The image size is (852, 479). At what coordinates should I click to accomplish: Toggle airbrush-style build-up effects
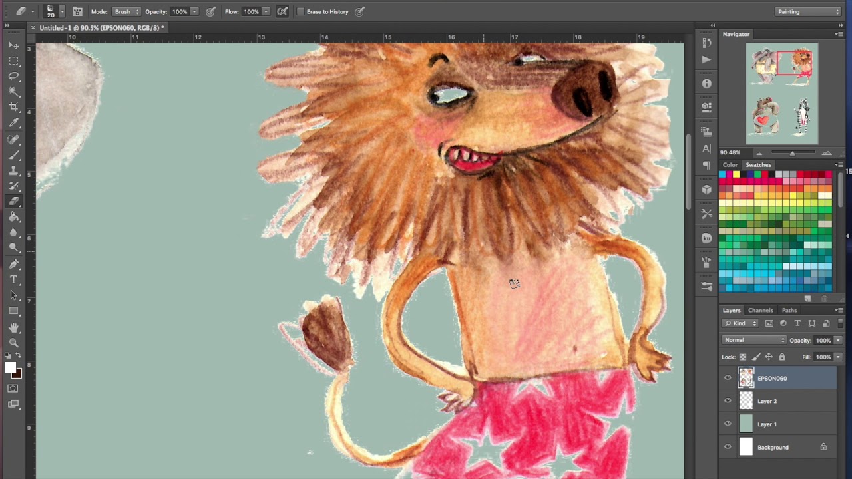pos(282,11)
